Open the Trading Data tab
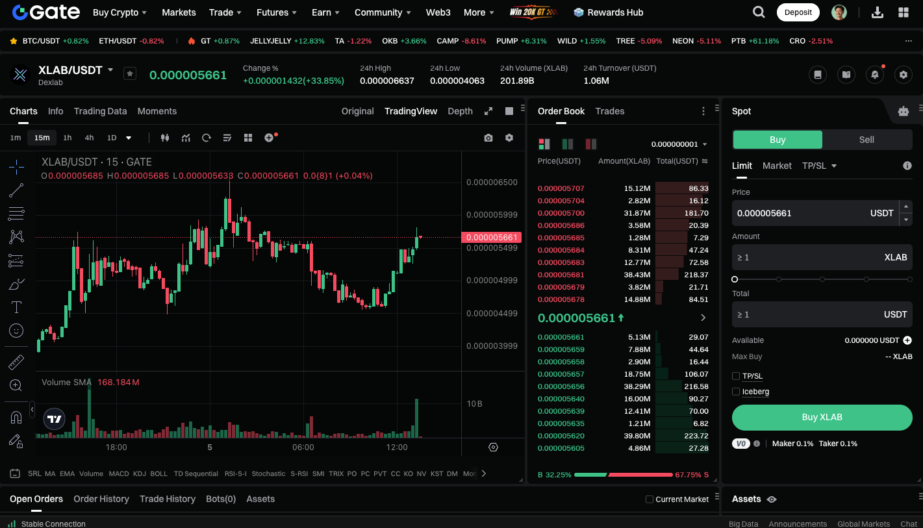This screenshot has height=528, width=923. (x=101, y=111)
